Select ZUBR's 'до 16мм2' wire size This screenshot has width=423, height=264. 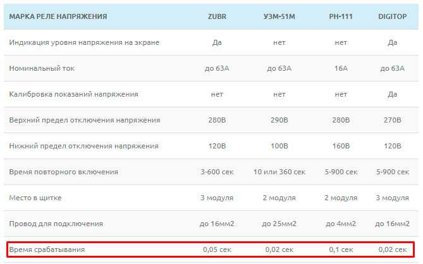[217, 224]
